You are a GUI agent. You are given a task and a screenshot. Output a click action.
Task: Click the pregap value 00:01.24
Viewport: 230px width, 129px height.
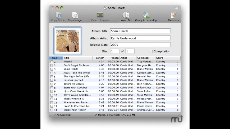tap(113, 110)
